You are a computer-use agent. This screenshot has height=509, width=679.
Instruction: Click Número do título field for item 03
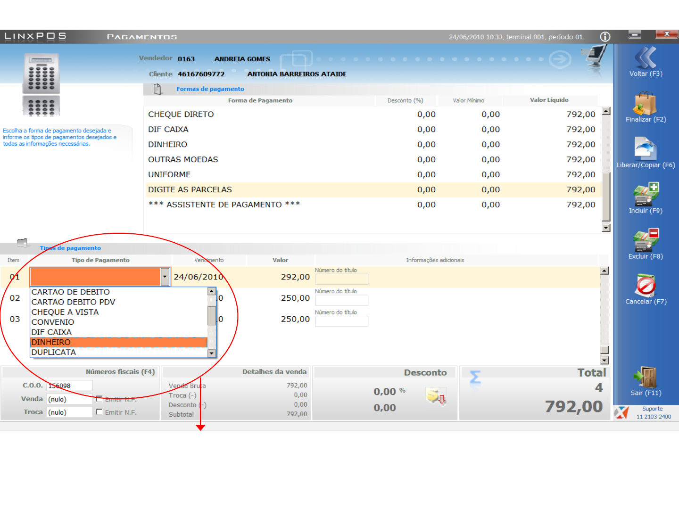(341, 321)
